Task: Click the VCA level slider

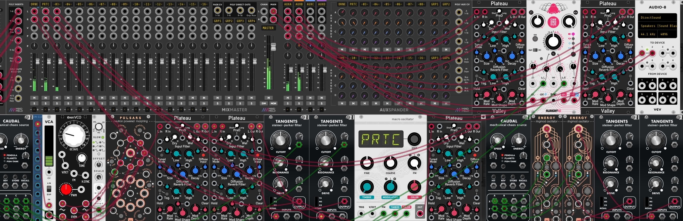Action: point(49,146)
